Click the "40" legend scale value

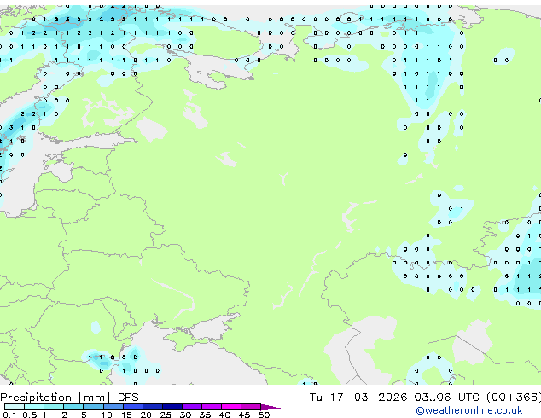225,415
